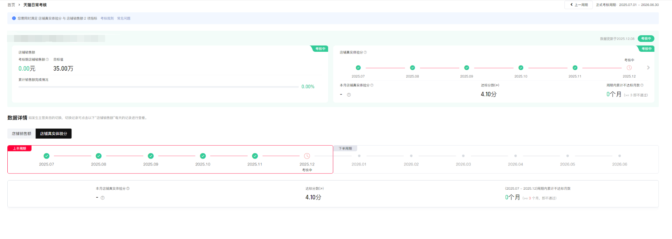Select the 2026.01 marker in 下半周期 timeline
Viewport: 672px width, 239px height.
(359, 156)
